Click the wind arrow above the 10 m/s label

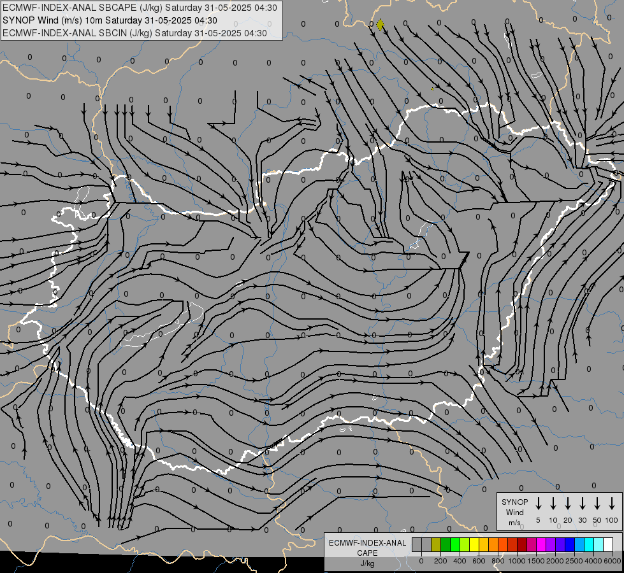(553, 504)
